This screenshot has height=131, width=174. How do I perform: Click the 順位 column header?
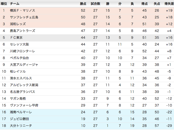coord(4,4)
